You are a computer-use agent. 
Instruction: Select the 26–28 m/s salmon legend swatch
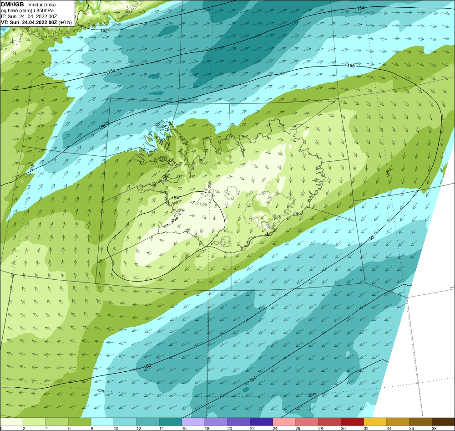[x=307, y=422]
